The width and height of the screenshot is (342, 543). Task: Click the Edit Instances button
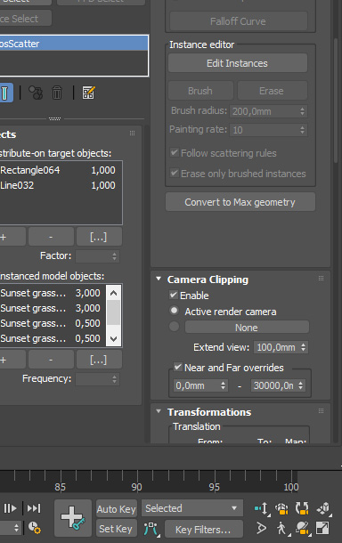[x=238, y=63]
